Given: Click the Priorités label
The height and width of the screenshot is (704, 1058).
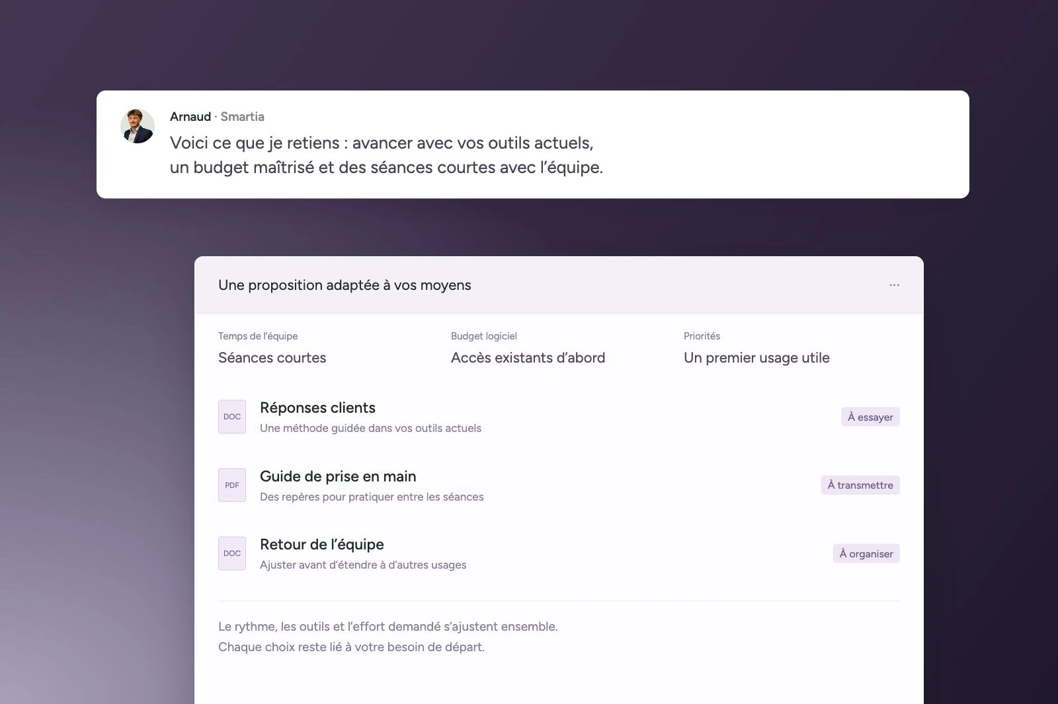Looking at the screenshot, I should point(702,336).
